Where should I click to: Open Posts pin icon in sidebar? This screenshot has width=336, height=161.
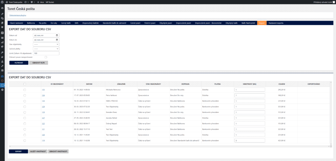pos(2,14)
